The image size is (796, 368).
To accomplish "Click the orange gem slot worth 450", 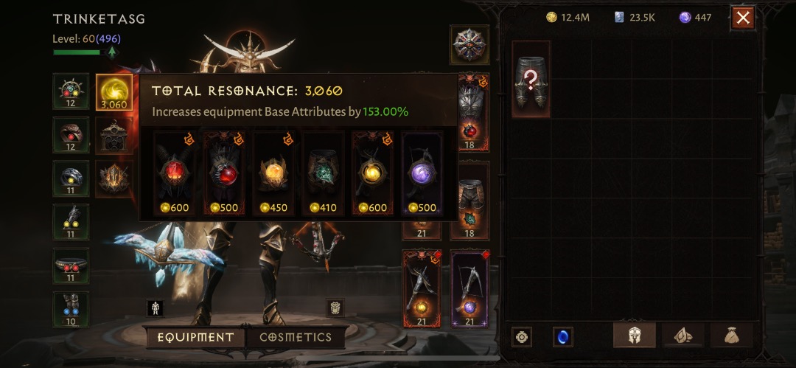I will (273, 173).
